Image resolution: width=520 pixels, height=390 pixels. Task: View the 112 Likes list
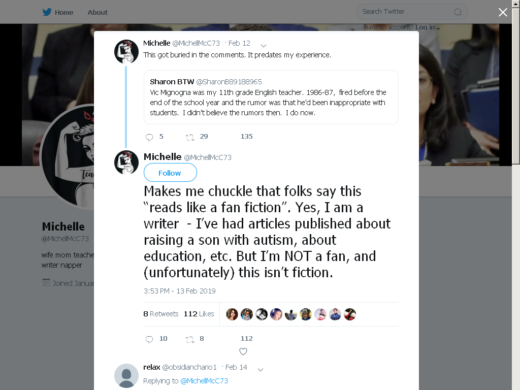pos(199,314)
